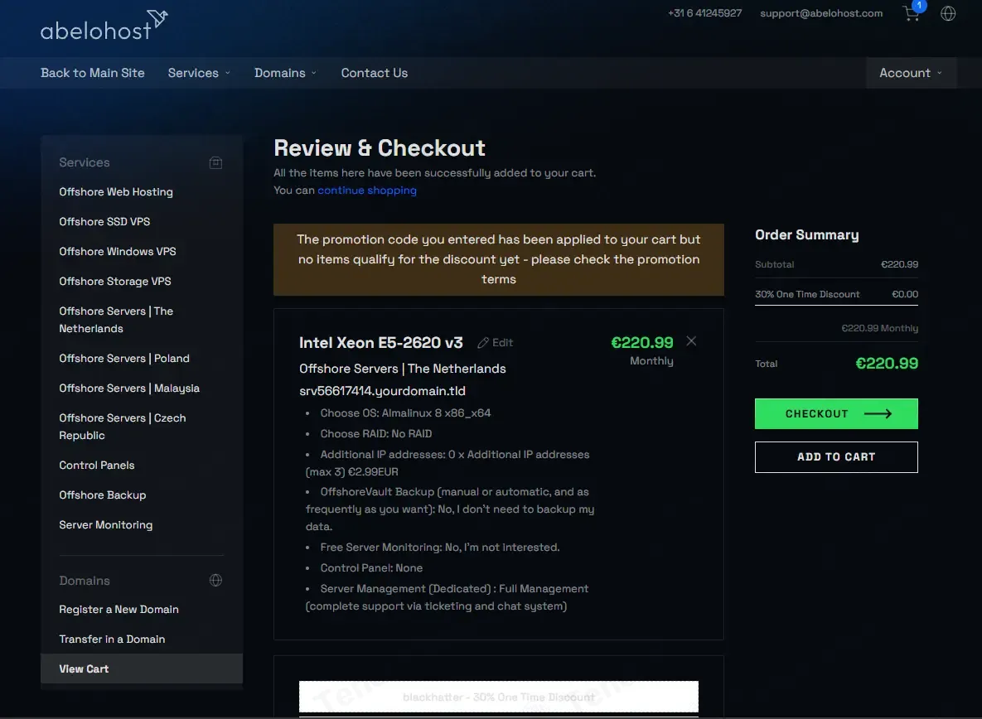
Task: Open the Account dropdown
Action: coord(911,73)
